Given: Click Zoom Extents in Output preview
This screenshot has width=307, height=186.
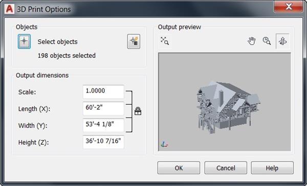Looking at the screenshot, I should (165, 41).
